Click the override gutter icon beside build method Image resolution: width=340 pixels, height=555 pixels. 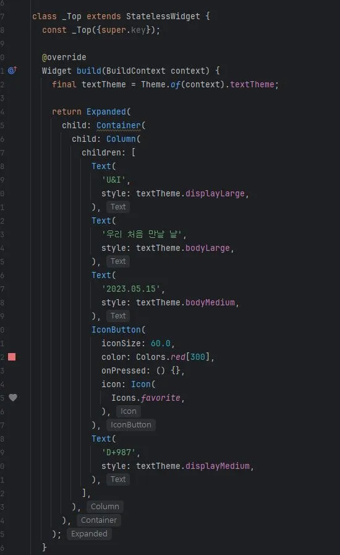(12, 70)
